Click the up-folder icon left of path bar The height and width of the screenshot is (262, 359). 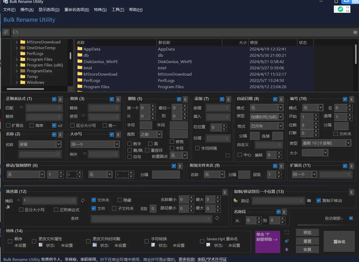(x=5, y=32)
